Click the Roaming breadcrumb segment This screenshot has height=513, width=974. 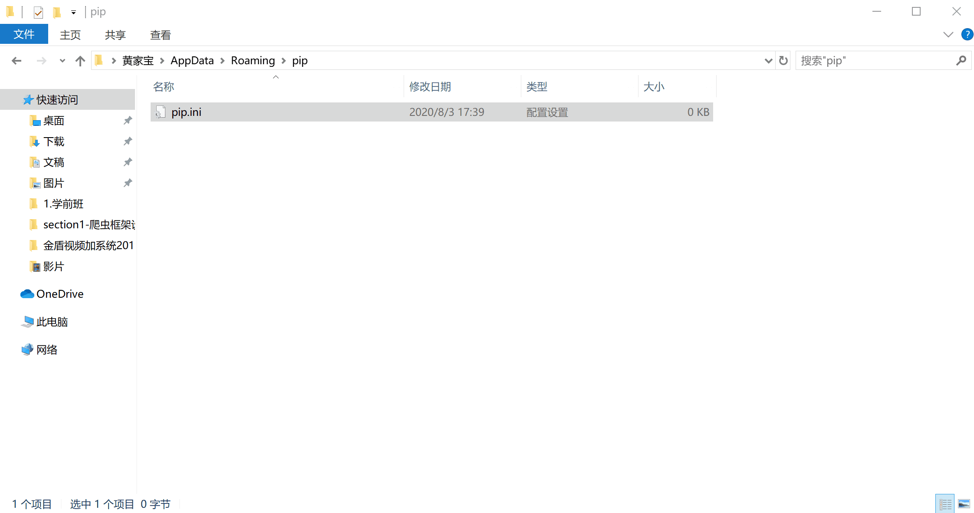click(253, 61)
